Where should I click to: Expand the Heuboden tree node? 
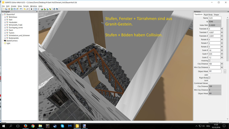tap(5, 22)
